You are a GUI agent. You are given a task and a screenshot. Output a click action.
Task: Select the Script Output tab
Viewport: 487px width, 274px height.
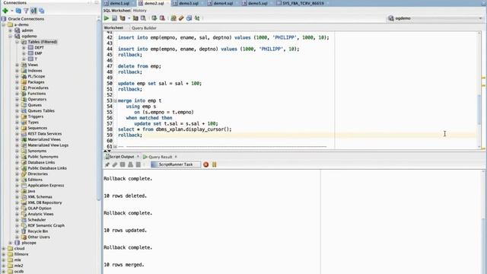(x=122, y=157)
